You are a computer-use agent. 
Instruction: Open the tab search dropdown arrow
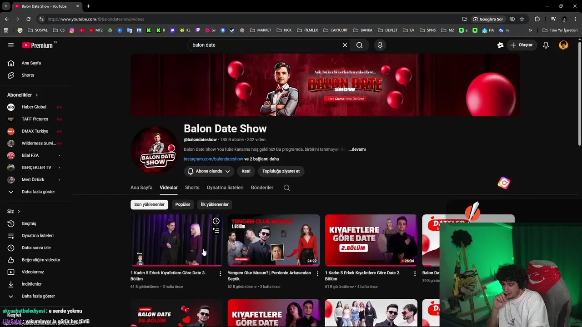[x=6, y=6]
